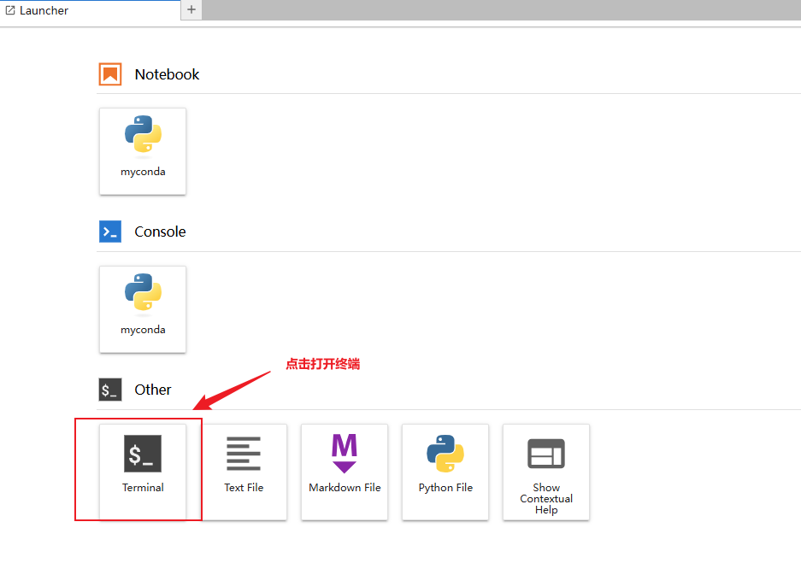
Task: Click the Python logo under Console section
Action: pos(143,293)
